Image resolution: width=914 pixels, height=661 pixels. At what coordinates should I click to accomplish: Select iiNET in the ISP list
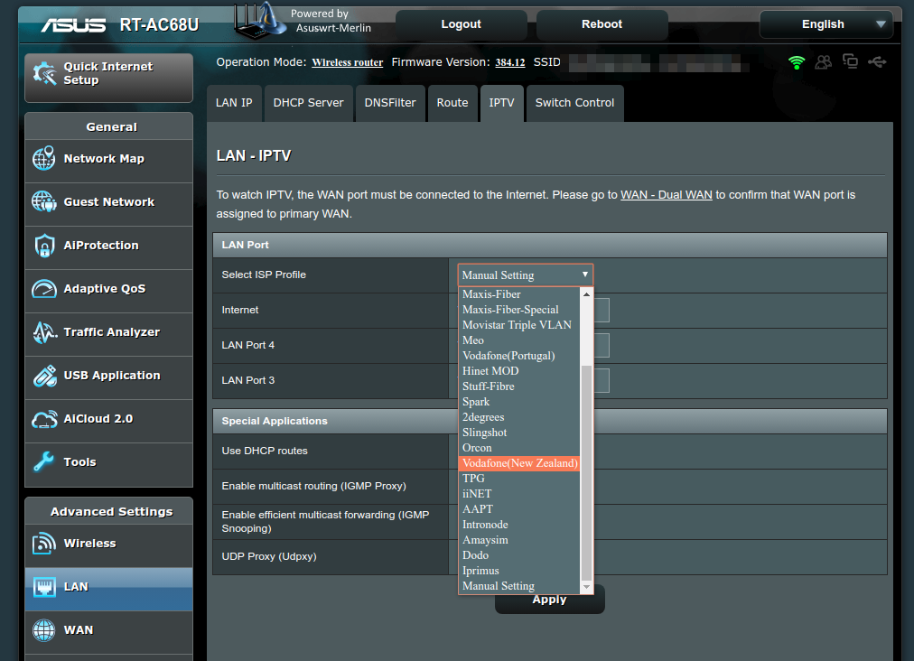pyautogui.click(x=518, y=494)
